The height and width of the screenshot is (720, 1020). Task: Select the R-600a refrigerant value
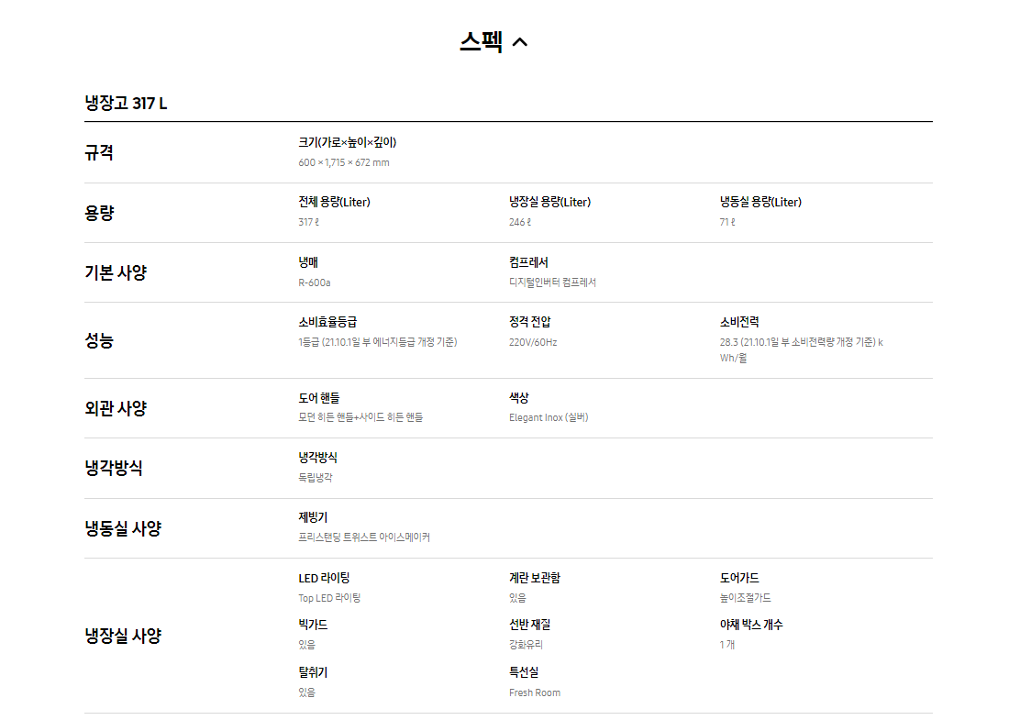pyautogui.click(x=315, y=282)
